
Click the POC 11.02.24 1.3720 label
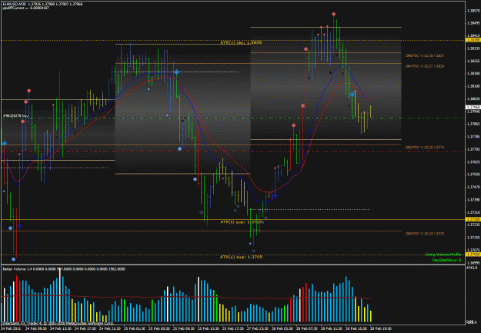(425, 234)
